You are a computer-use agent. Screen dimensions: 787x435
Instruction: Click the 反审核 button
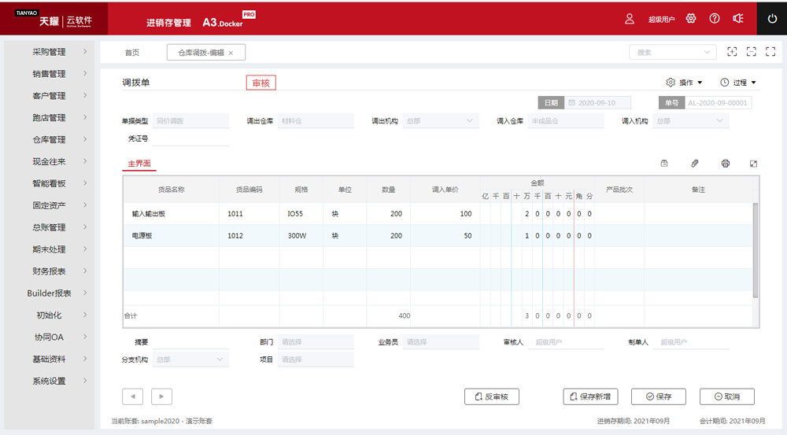tap(492, 396)
